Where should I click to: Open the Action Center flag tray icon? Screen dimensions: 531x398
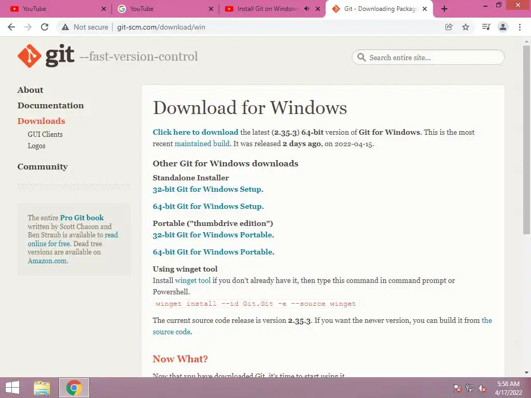457,388
